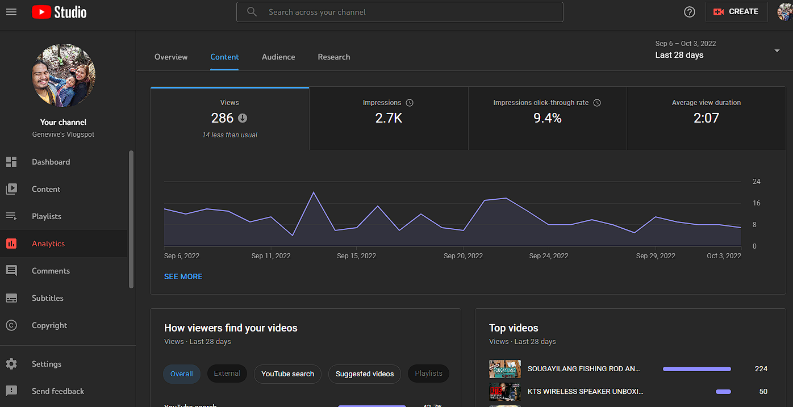Click the sidebar vertical scrollbar
This screenshot has height=407, width=793.
click(131, 219)
